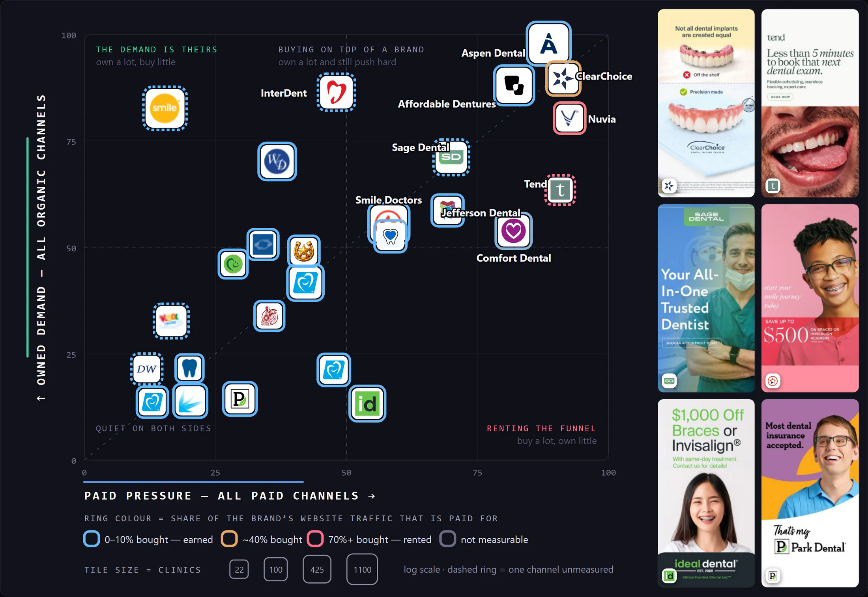Open the Park Dental insurance accepted ad
Viewport: 868px width, 597px height.
810,493
